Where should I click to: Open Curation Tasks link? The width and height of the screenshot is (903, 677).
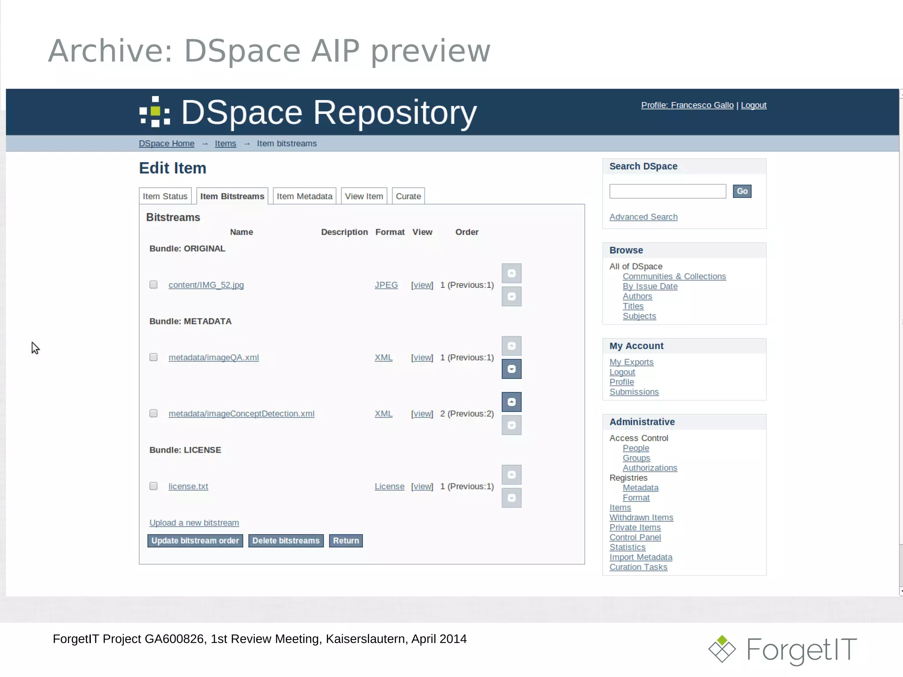[638, 567]
